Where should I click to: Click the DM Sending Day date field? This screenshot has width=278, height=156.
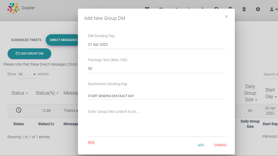[x=156, y=45]
